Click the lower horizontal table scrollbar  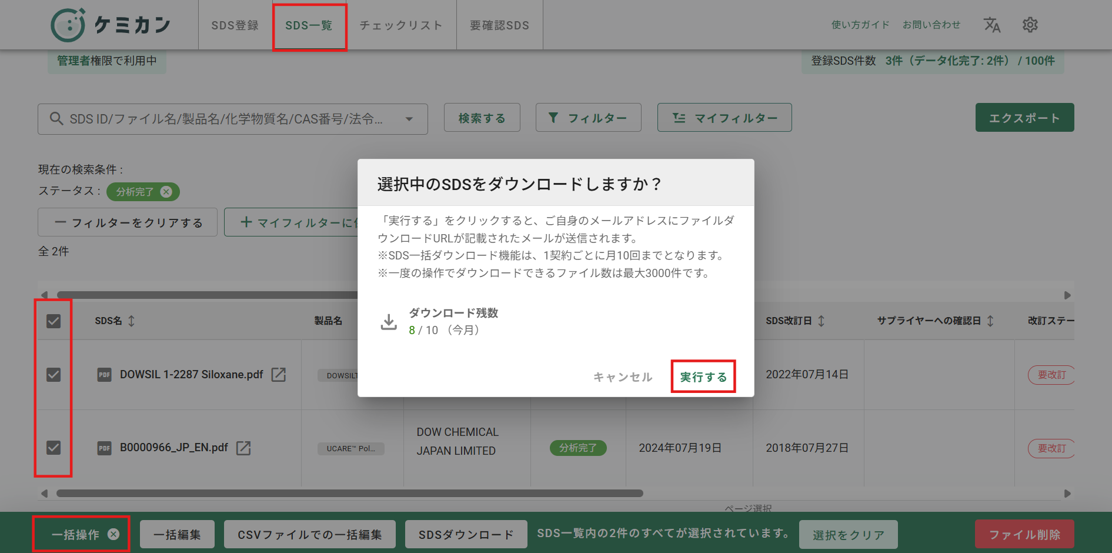349,493
